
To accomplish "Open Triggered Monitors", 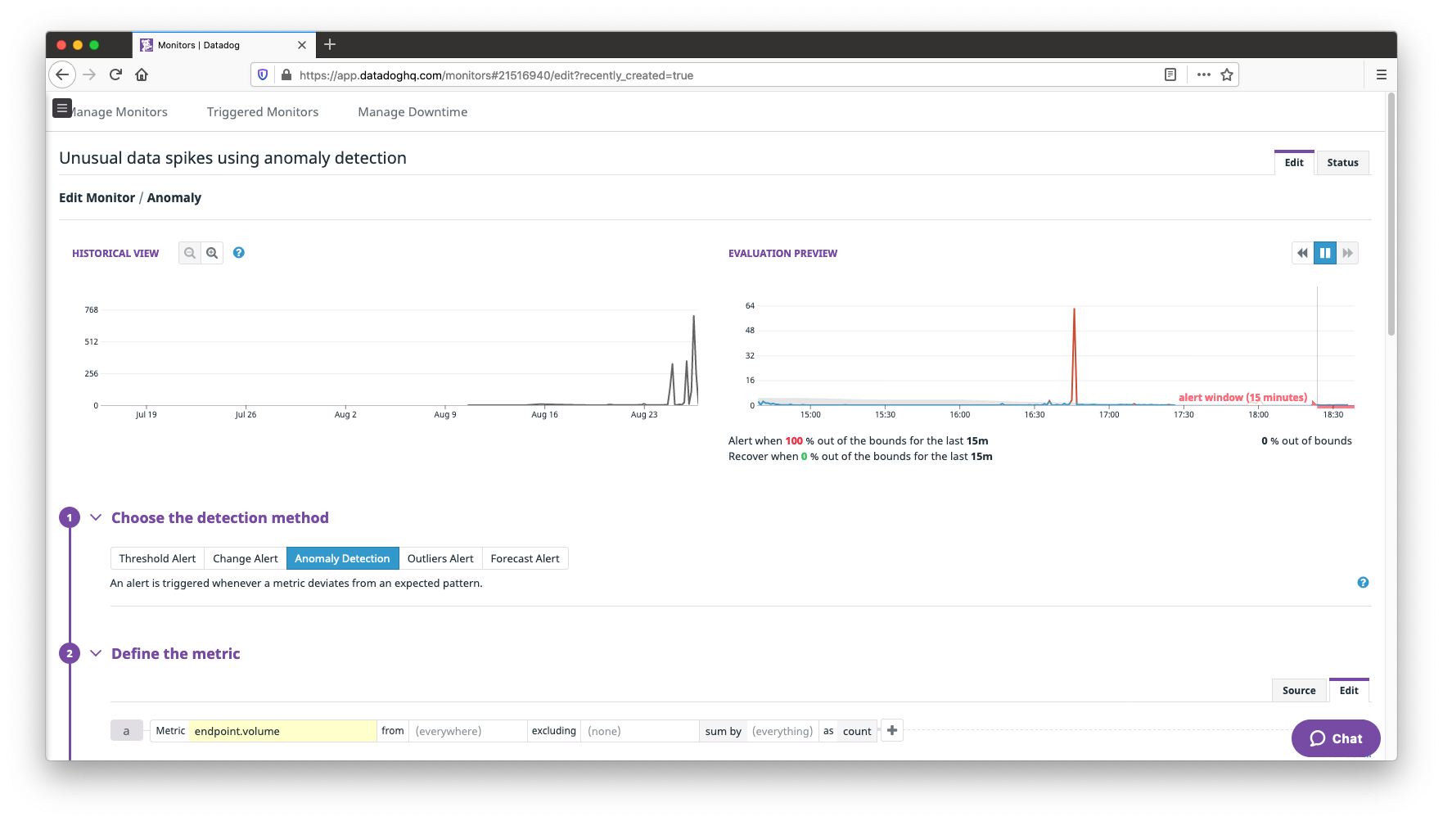I will click(262, 111).
